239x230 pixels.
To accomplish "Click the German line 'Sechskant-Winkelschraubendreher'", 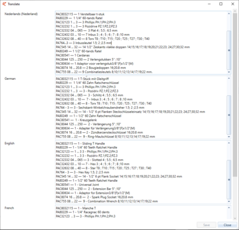I will point(100,108).
